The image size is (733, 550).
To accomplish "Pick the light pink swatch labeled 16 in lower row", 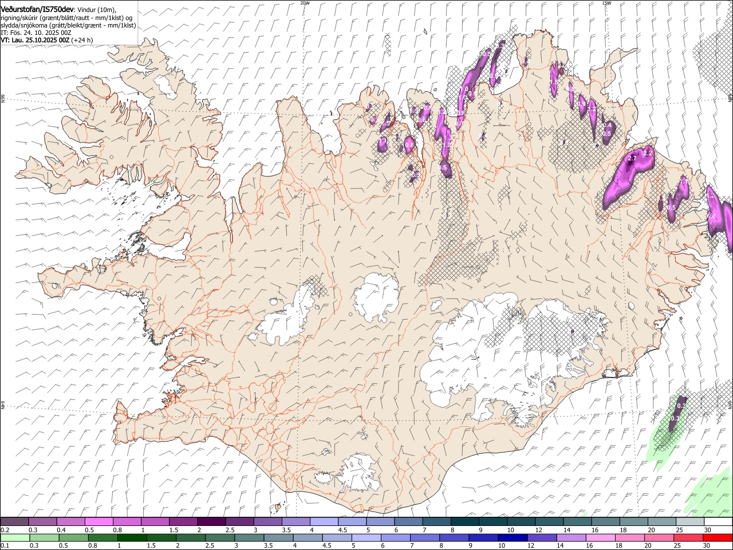I will coord(600,537).
